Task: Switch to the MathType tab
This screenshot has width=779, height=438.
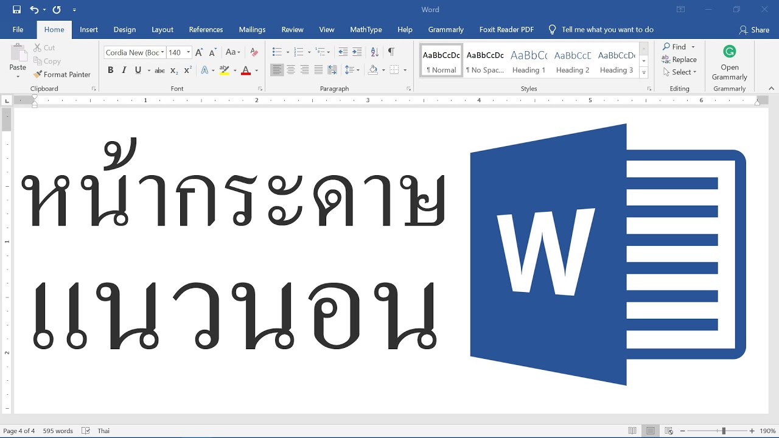Action: (366, 29)
